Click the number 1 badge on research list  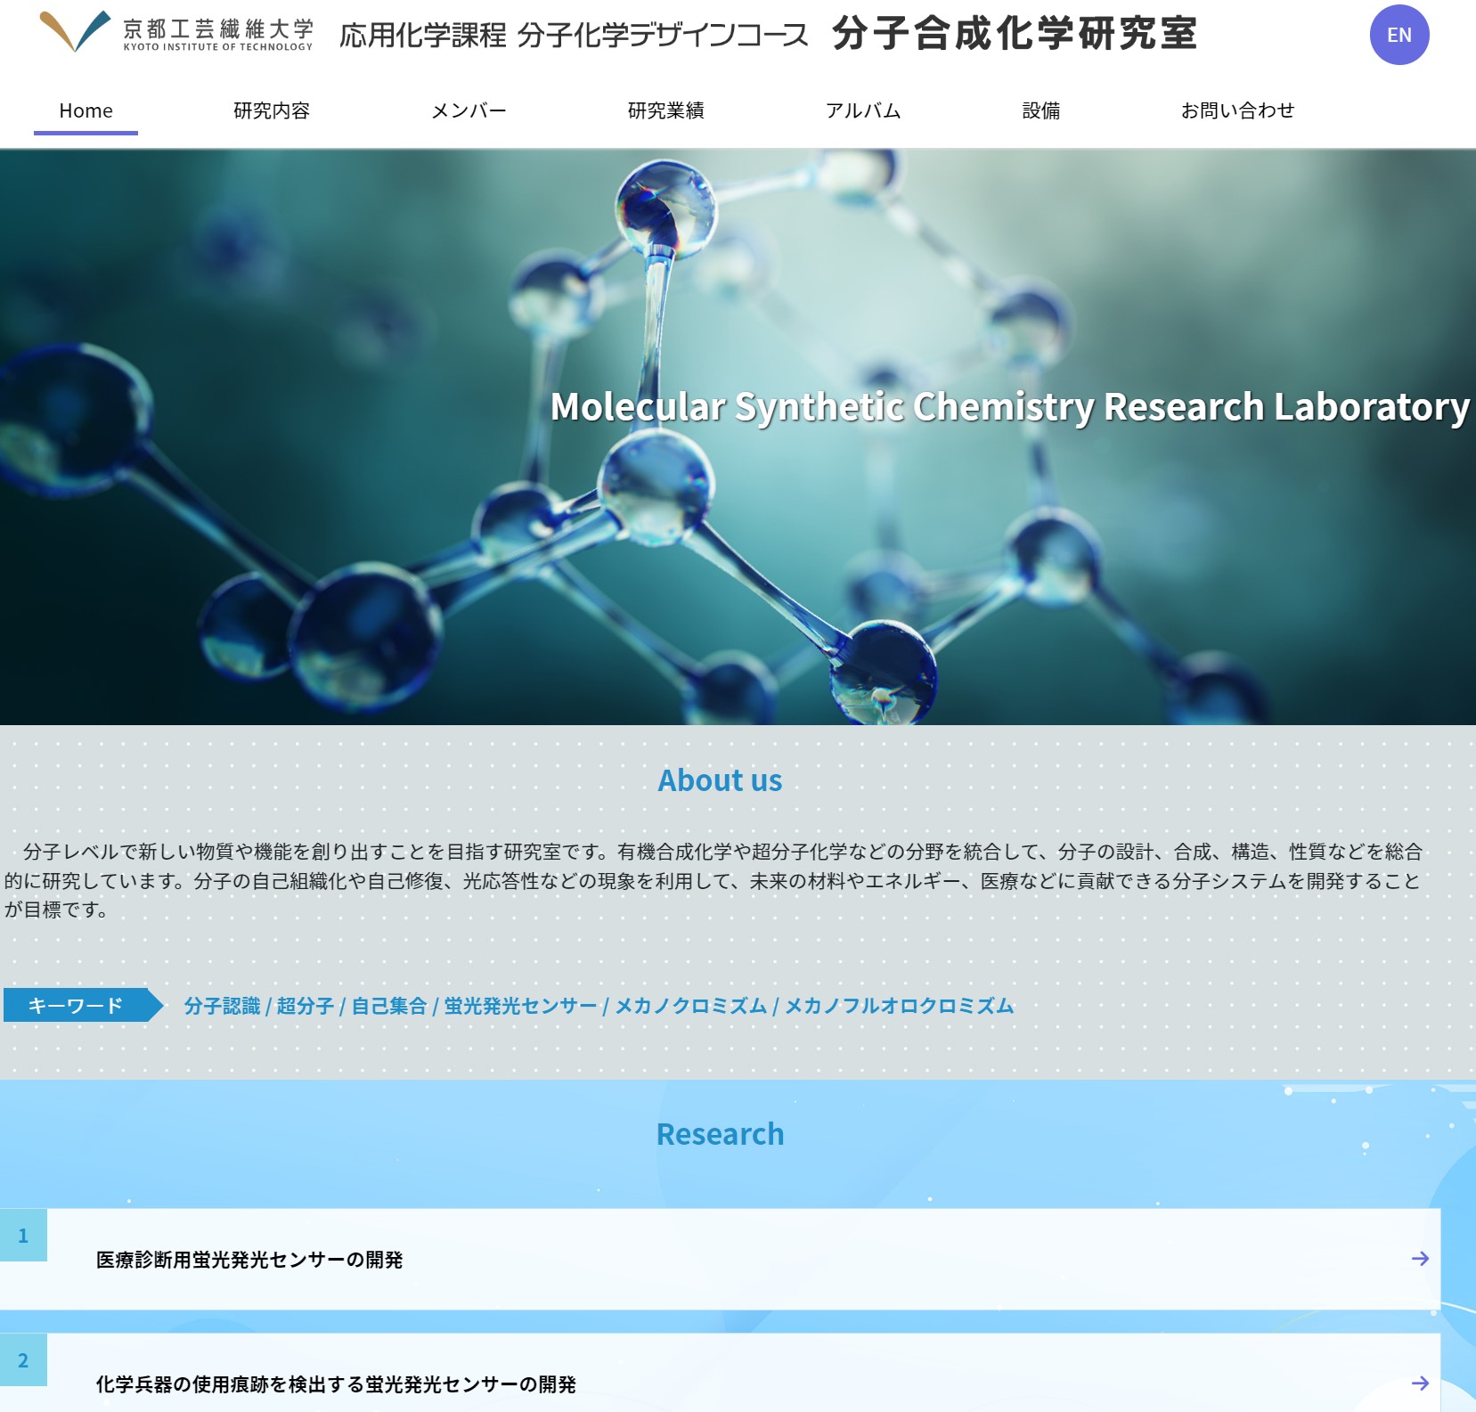[23, 1235]
